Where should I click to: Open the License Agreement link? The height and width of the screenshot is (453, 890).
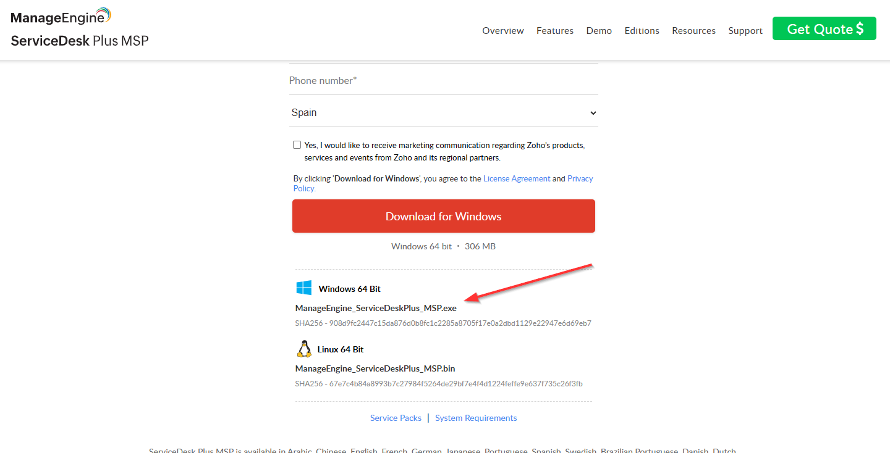point(517,178)
